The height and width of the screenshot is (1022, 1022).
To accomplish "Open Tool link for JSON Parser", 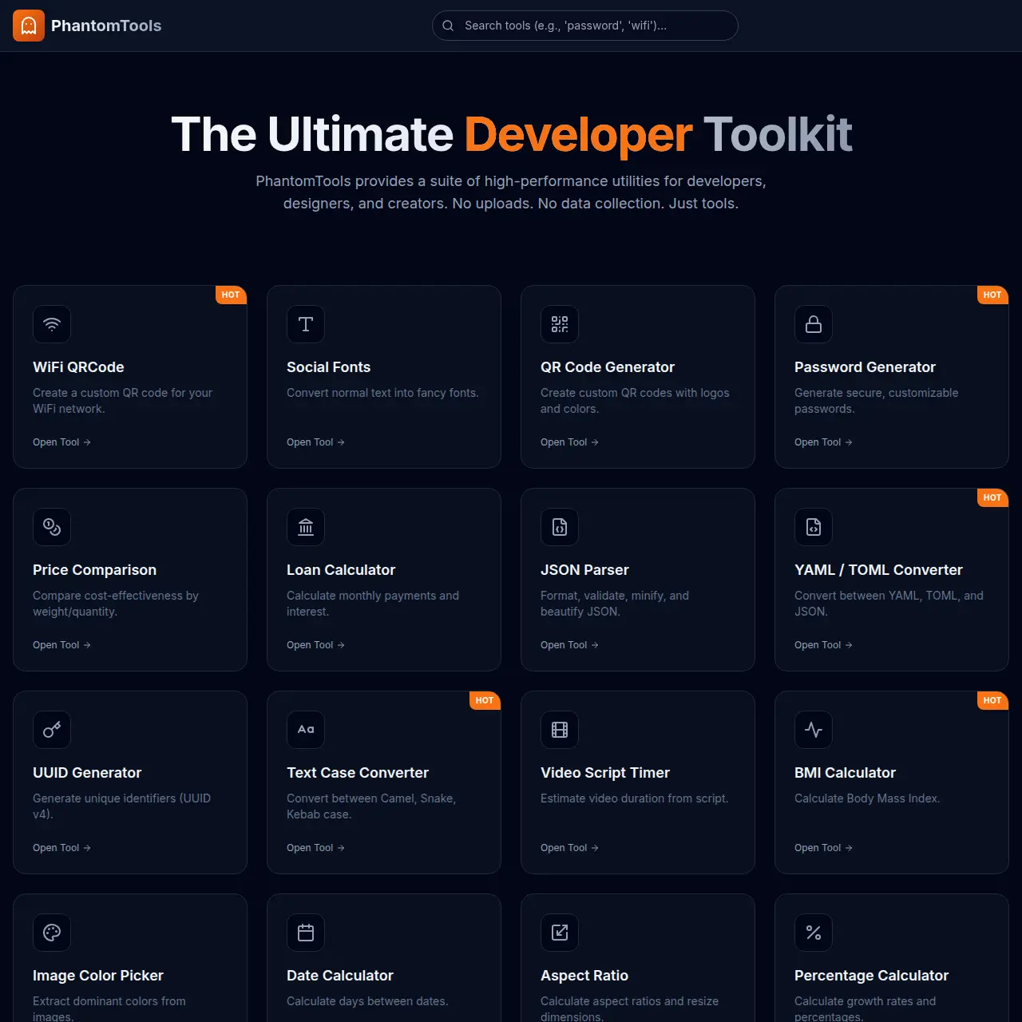I will coord(569,645).
